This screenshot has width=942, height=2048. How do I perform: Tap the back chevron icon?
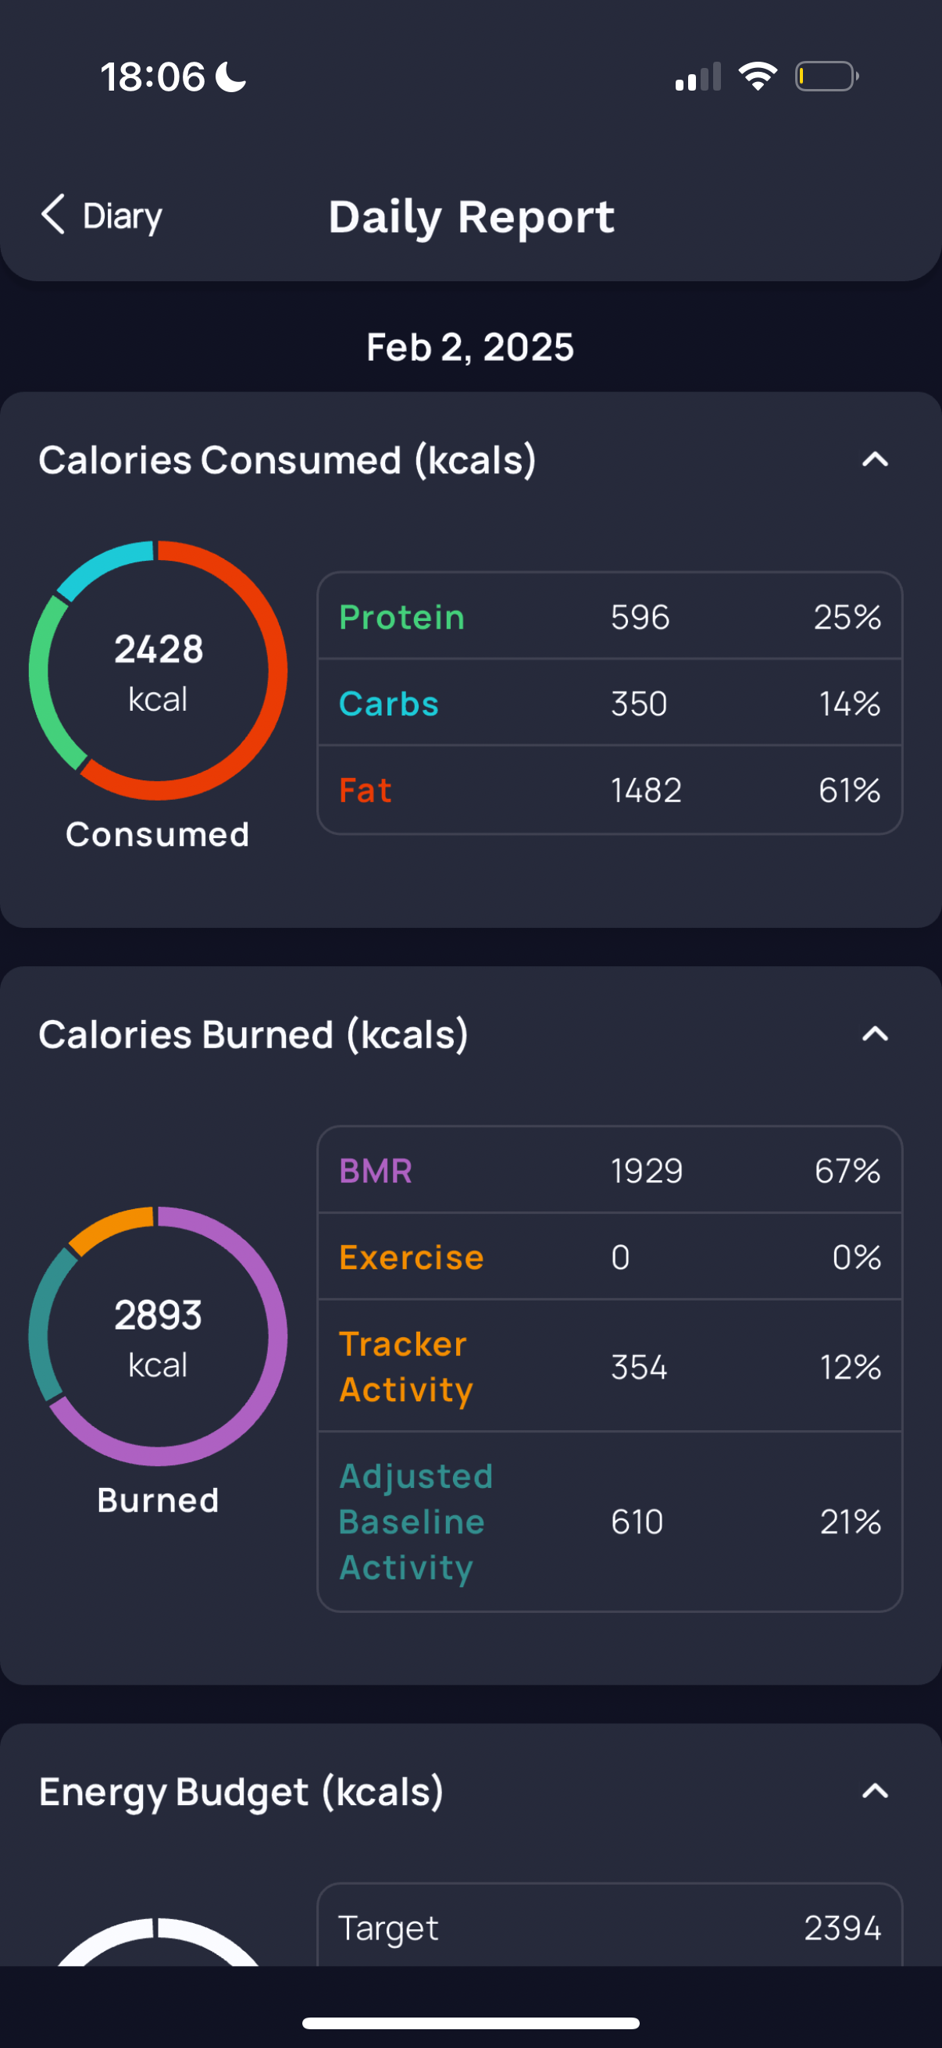(x=52, y=215)
